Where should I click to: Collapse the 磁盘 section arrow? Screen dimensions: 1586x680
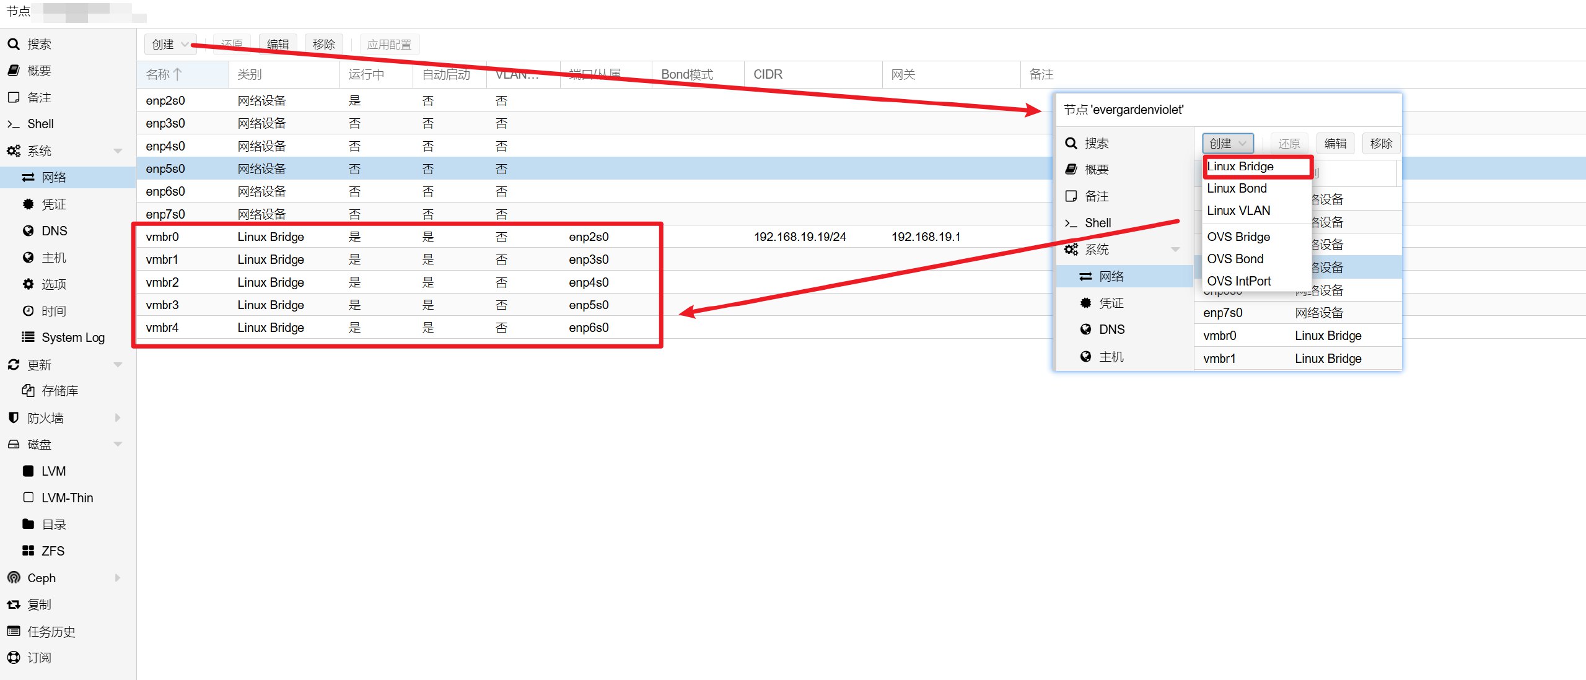point(118,445)
